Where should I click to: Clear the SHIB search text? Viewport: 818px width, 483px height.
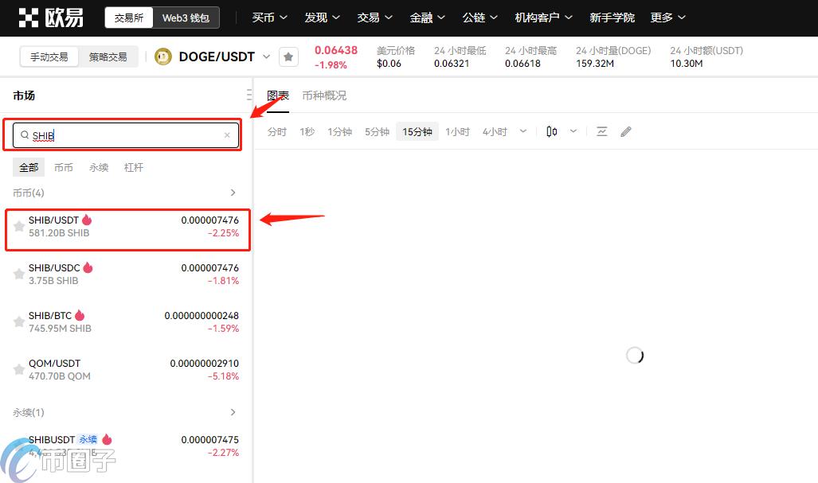tap(227, 135)
